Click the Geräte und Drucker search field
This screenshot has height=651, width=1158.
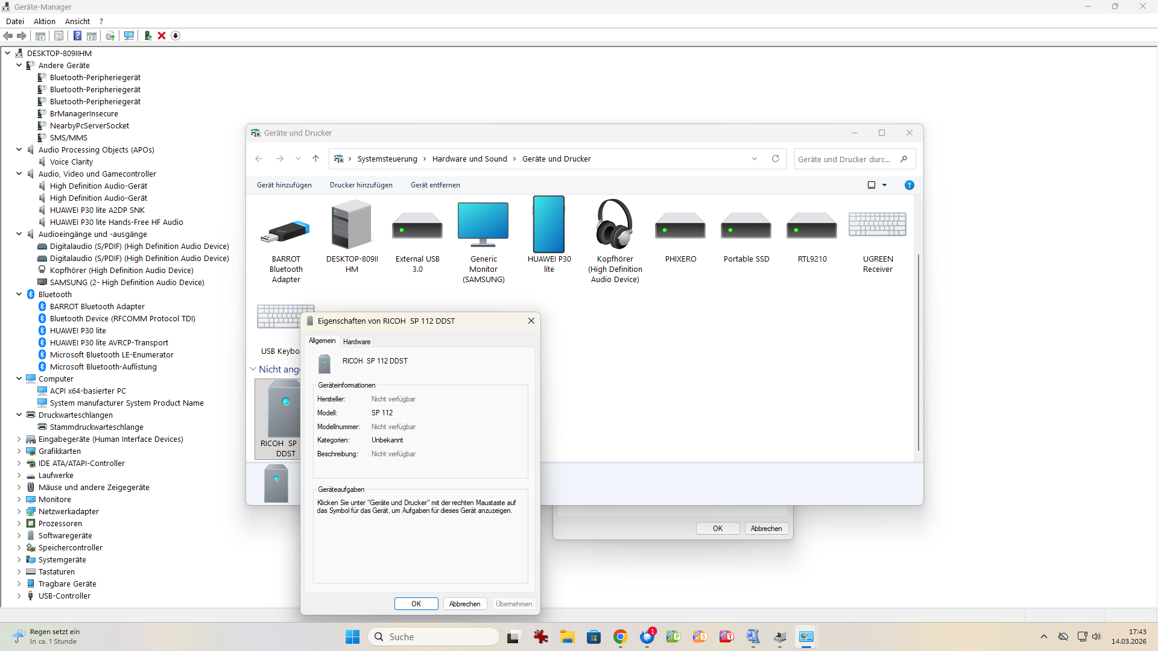point(844,159)
